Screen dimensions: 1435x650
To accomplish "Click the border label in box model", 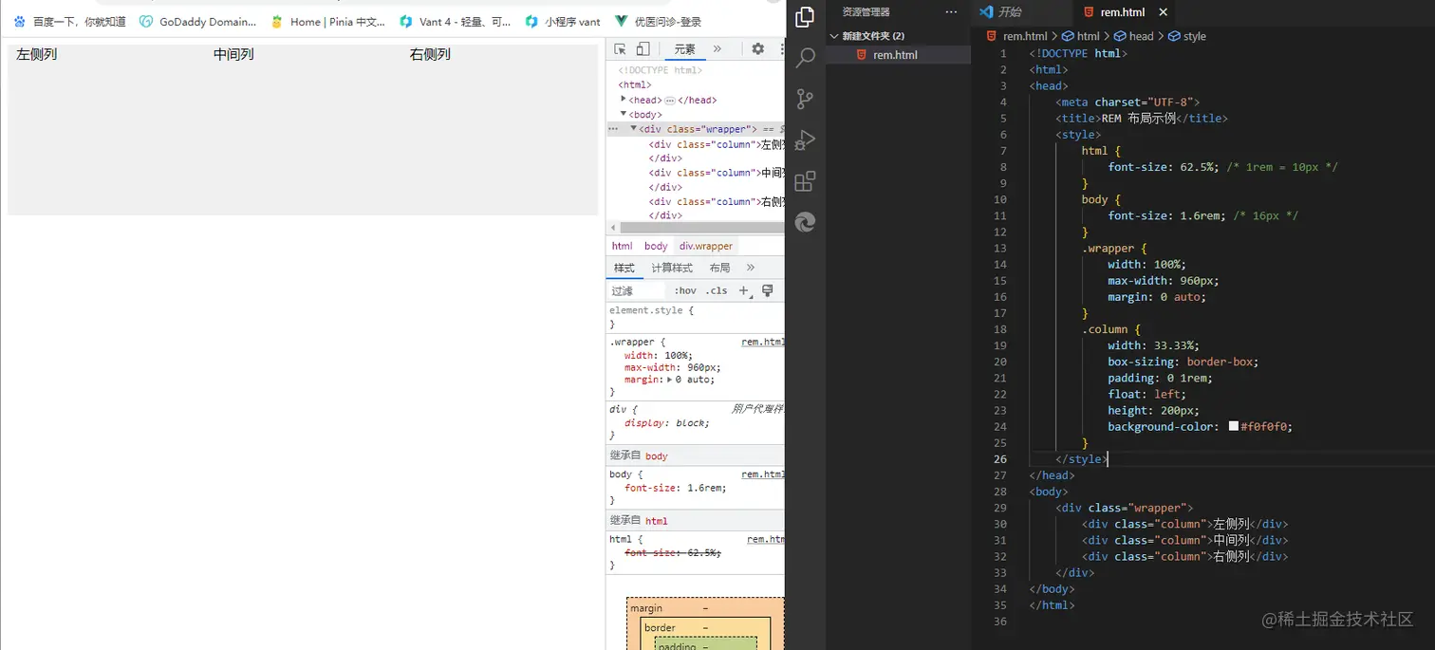I will pyautogui.click(x=660, y=627).
